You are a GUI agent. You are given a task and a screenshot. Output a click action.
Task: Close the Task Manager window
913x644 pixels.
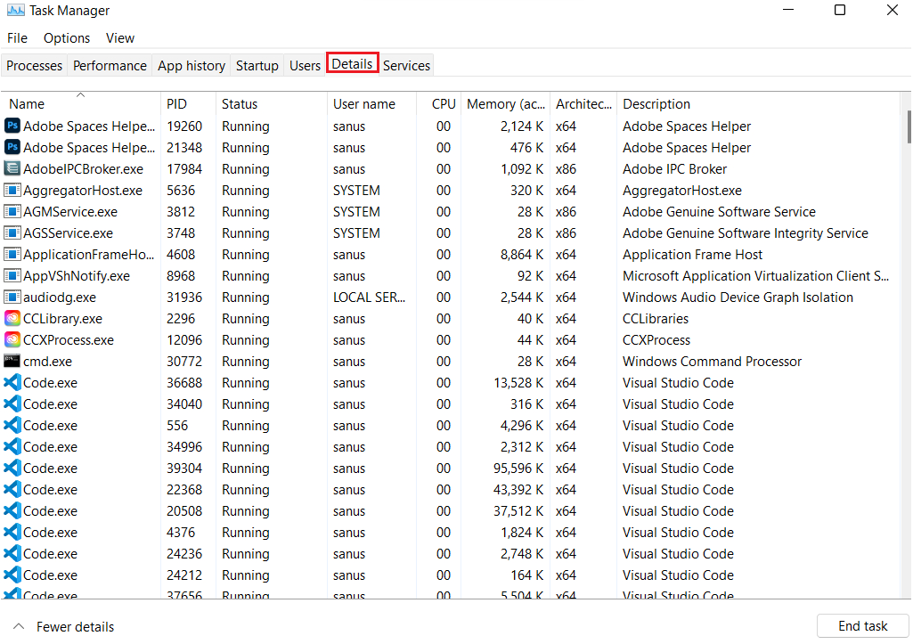point(892,10)
